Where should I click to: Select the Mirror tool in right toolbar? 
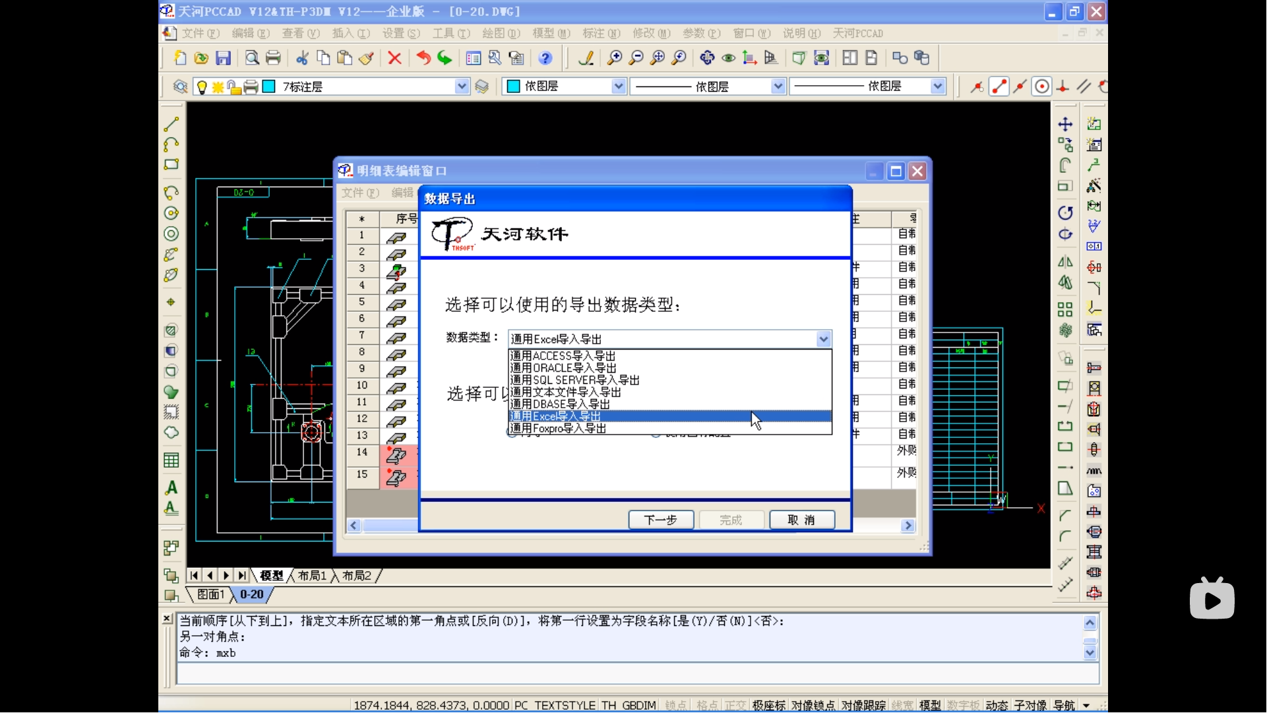(1065, 262)
